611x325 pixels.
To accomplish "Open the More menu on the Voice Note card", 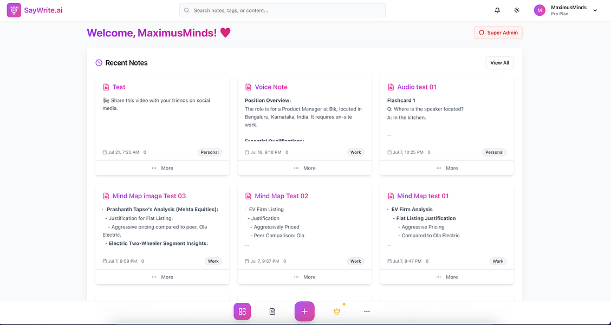I will pos(304,168).
